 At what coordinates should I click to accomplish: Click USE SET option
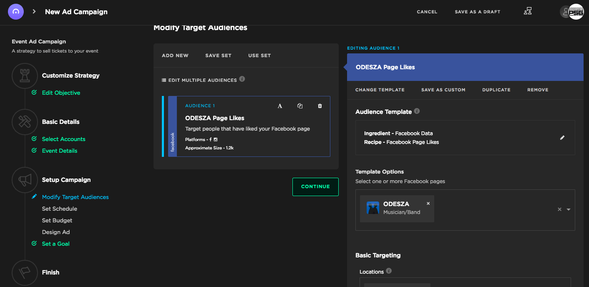coord(259,55)
